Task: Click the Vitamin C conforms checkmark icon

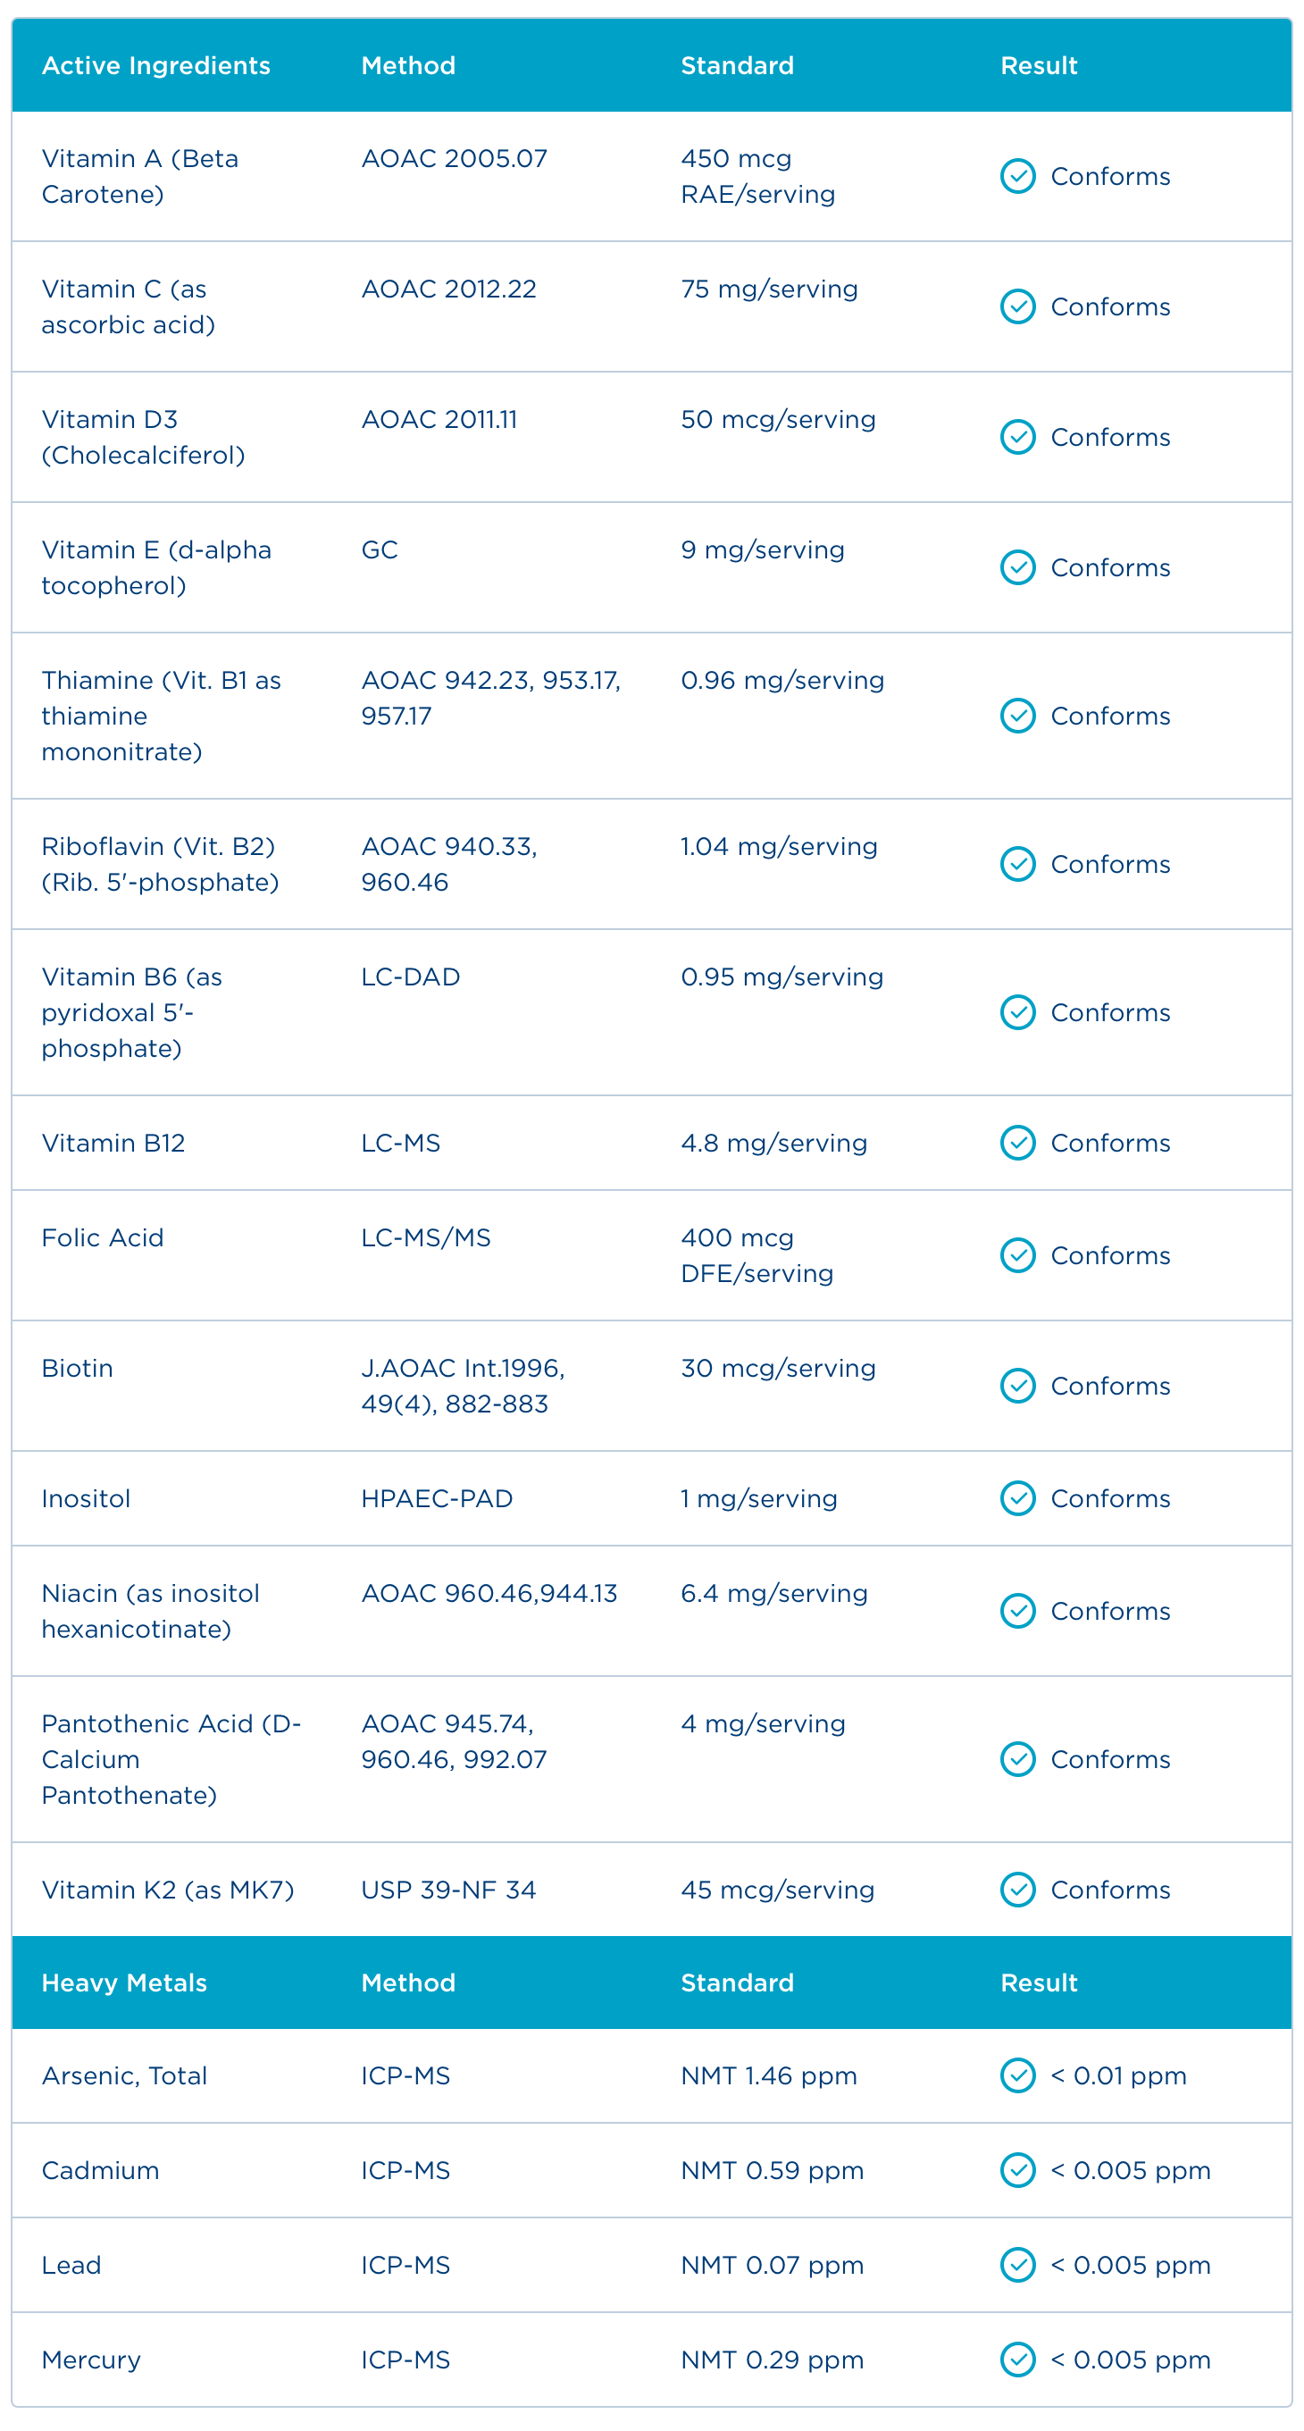Action: [x=1017, y=306]
